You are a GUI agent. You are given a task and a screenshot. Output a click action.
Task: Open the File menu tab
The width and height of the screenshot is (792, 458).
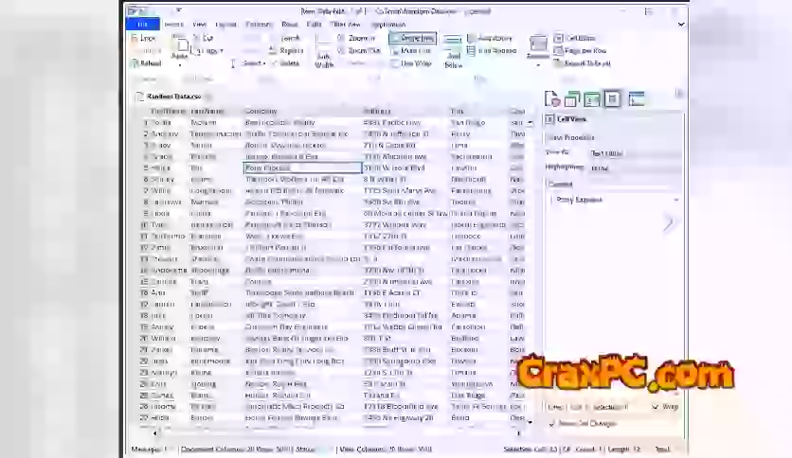tap(142, 24)
